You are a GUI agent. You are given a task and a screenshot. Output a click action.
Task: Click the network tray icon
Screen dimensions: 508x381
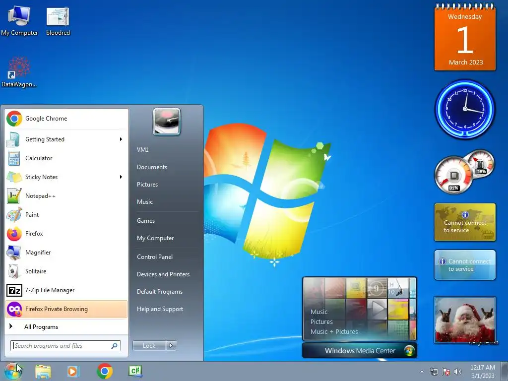(x=434, y=372)
